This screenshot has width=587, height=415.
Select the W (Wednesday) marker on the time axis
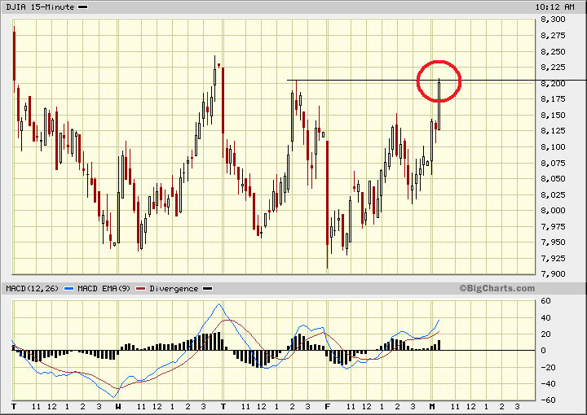118,405
